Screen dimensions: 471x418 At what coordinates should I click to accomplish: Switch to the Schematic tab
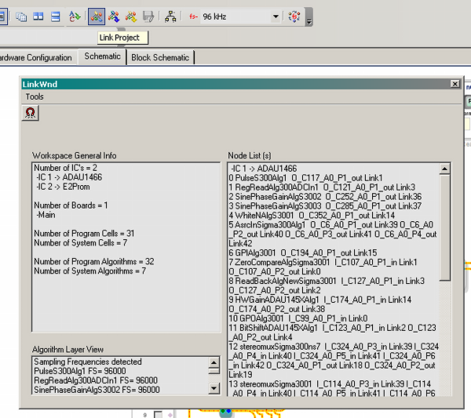(x=102, y=56)
